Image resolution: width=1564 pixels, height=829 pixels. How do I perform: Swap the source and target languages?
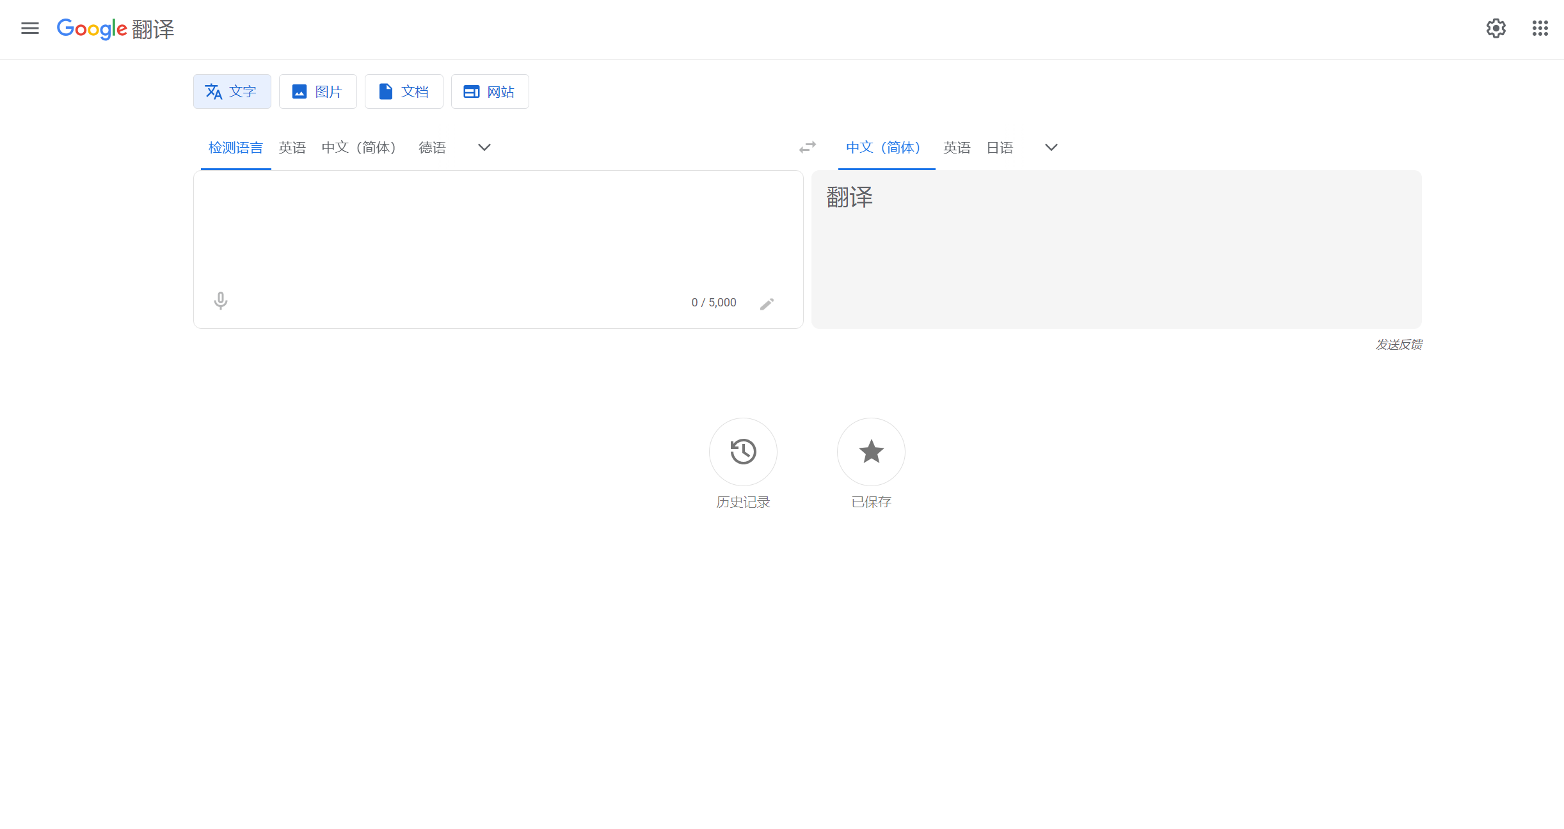pyautogui.click(x=807, y=147)
